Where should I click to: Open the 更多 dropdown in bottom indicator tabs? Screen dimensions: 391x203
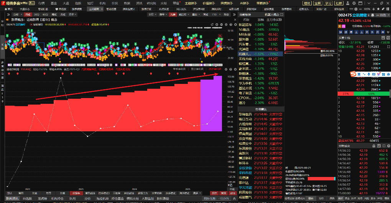coord(197,193)
